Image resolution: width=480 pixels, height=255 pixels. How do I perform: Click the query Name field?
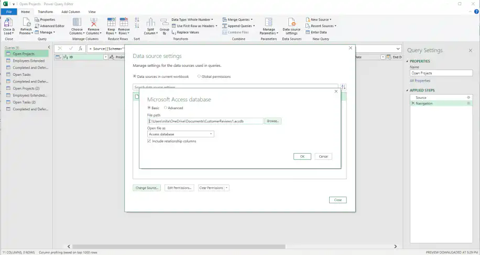pyautogui.click(x=441, y=73)
